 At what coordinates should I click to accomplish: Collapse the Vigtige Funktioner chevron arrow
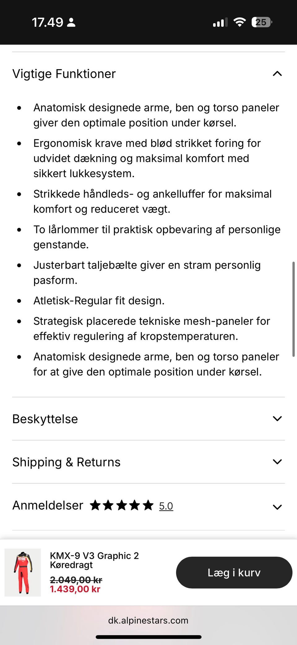pyautogui.click(x=277, y=74)
